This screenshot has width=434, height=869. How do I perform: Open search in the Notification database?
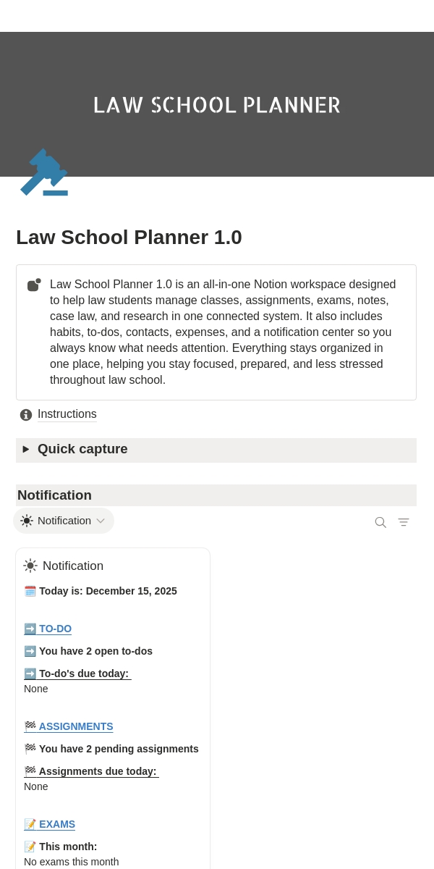click(x=380, y=522)
